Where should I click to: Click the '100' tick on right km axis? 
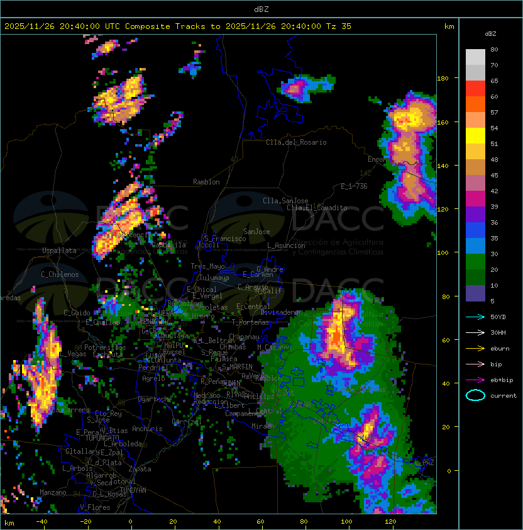(443, 253)
